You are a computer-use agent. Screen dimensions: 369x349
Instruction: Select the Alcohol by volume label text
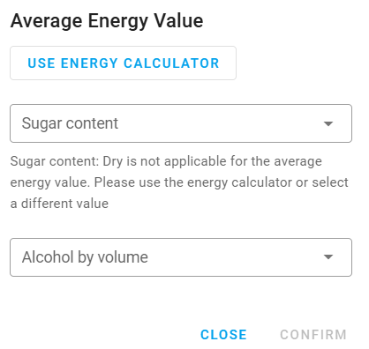[x=85, y=257]
